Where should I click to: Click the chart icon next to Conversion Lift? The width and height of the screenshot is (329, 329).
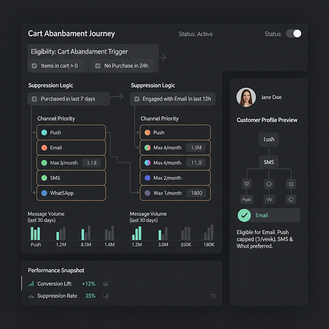[x=105, y=283]
